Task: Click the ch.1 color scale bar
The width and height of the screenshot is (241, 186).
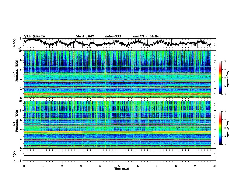Action: (220, 78)
